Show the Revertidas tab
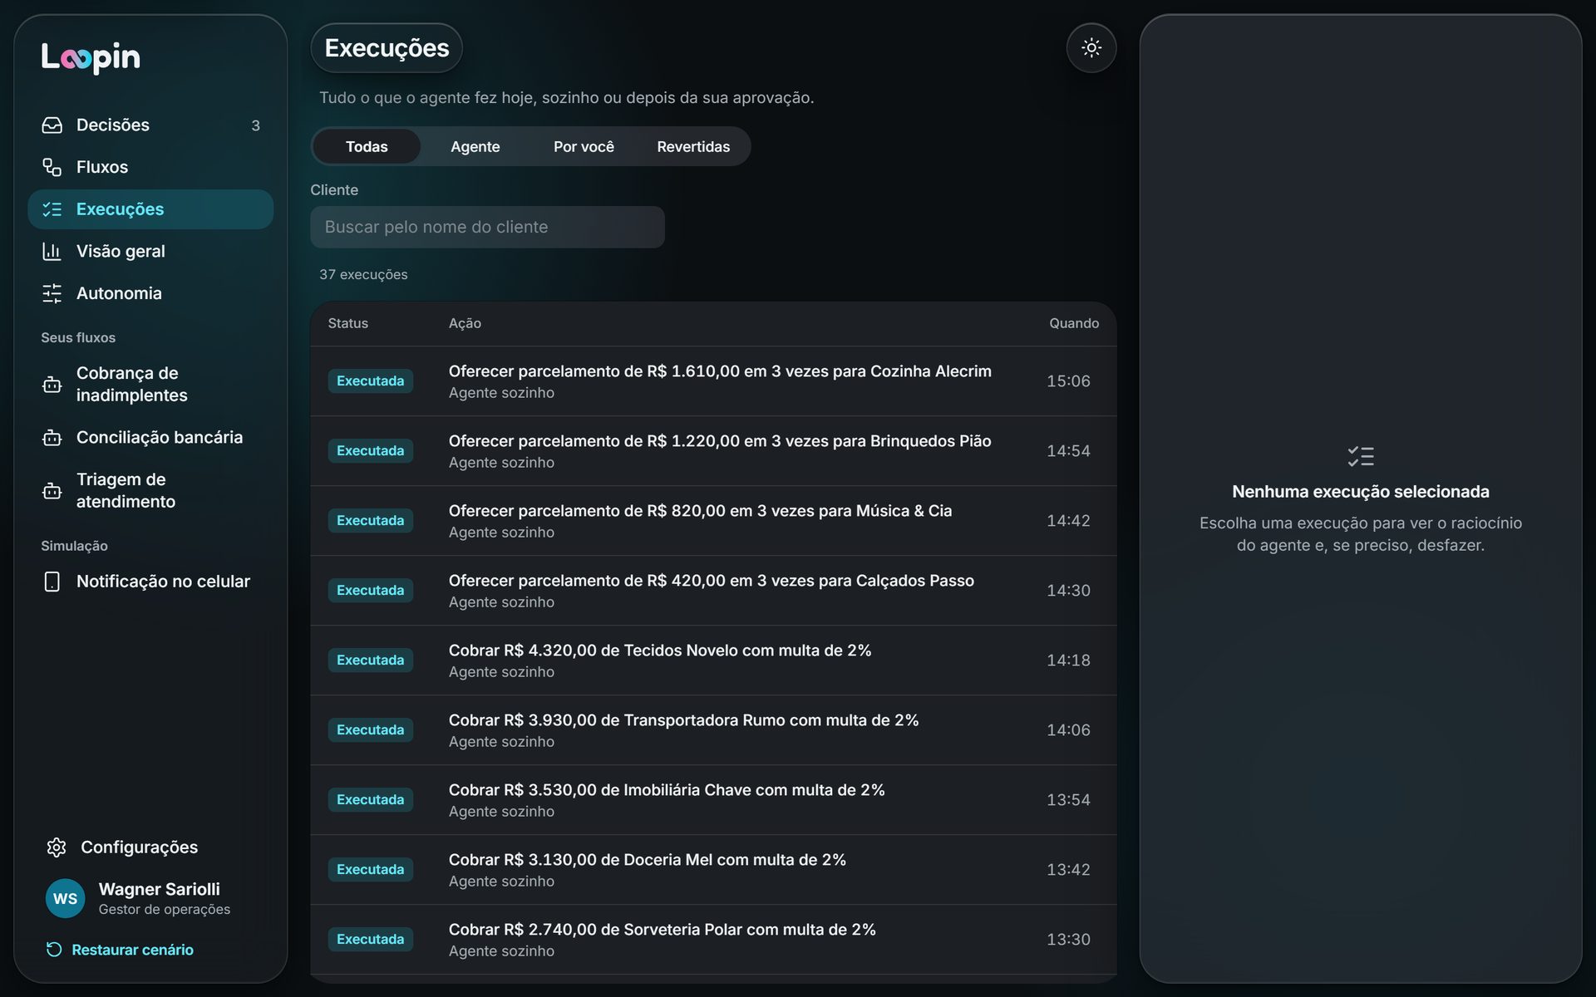 [693, 146]
